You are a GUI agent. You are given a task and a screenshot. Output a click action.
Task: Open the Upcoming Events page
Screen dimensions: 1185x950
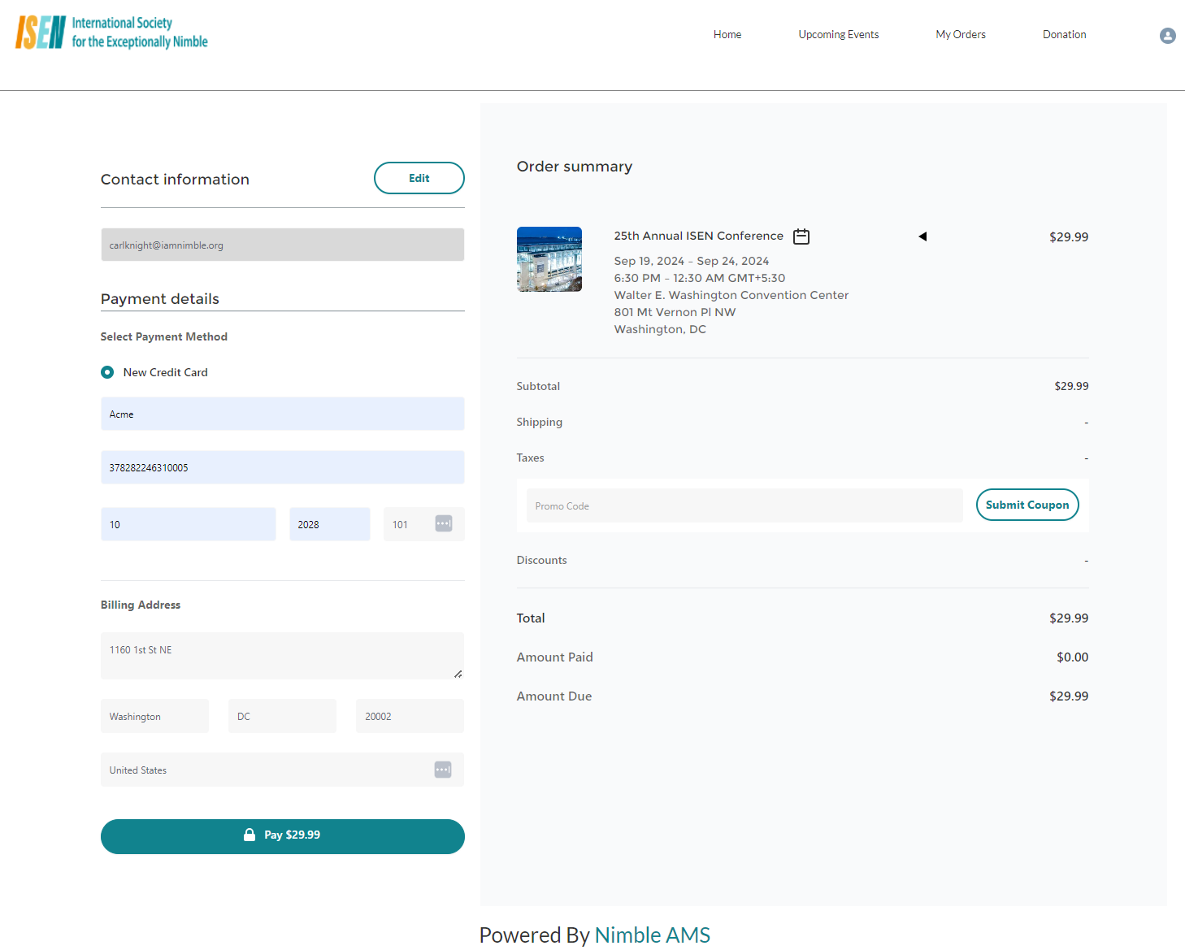[838, 34]
